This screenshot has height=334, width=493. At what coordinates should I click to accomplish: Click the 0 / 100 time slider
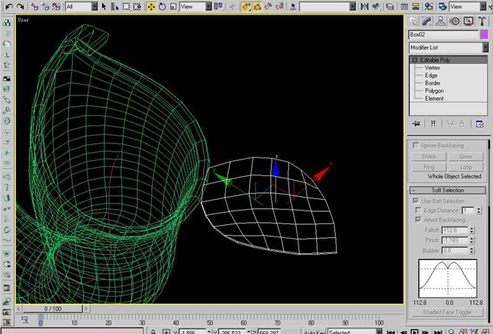53,309
